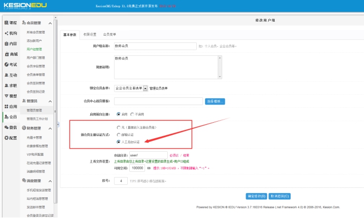Open the 绑定会员表单 dropdown list

(x=145, y=88)
